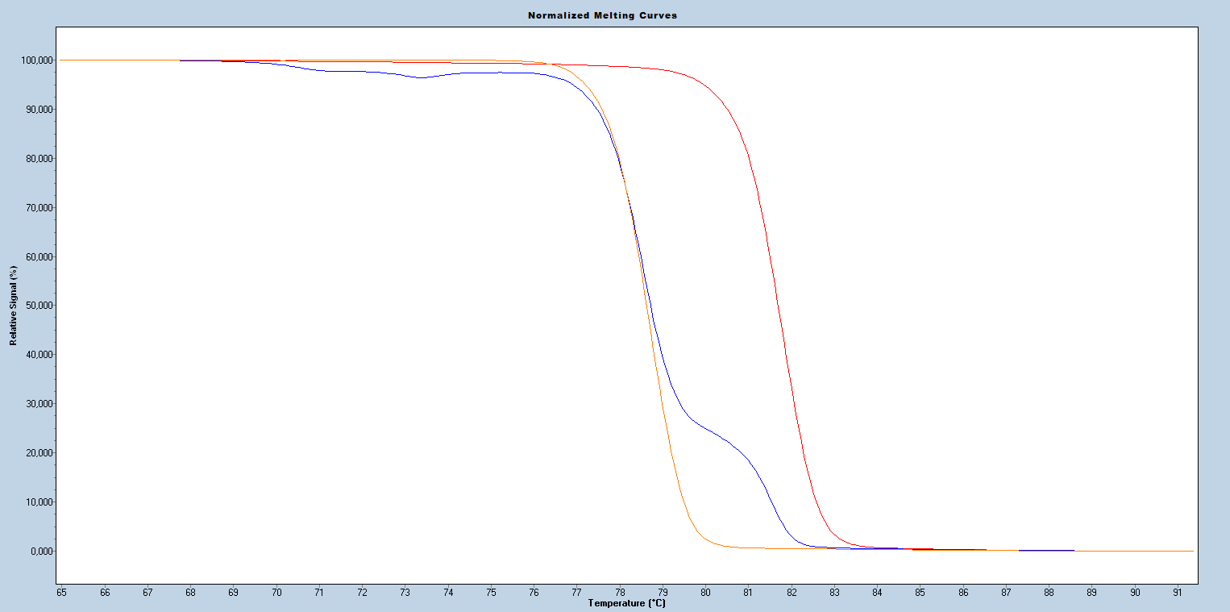This screenshot has height=612, width=1230.
Task: Click the '78' tick on the temperature axis
Action: (619, 593)
